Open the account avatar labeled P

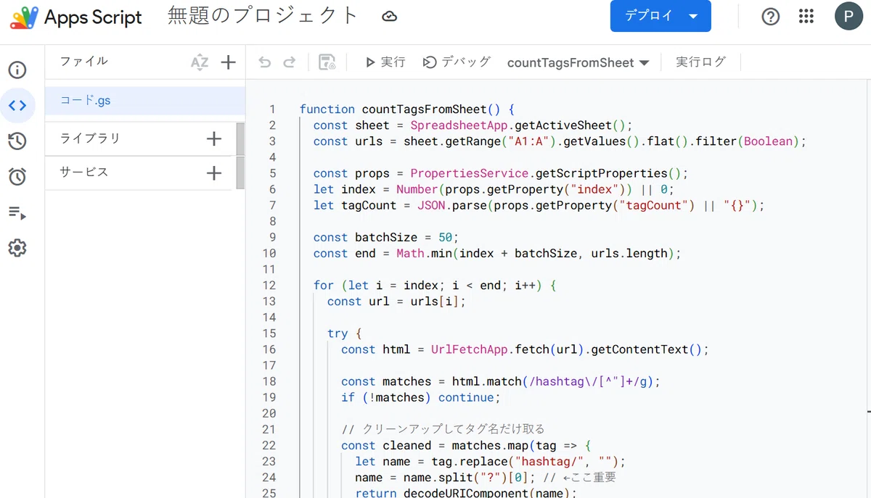848,16
